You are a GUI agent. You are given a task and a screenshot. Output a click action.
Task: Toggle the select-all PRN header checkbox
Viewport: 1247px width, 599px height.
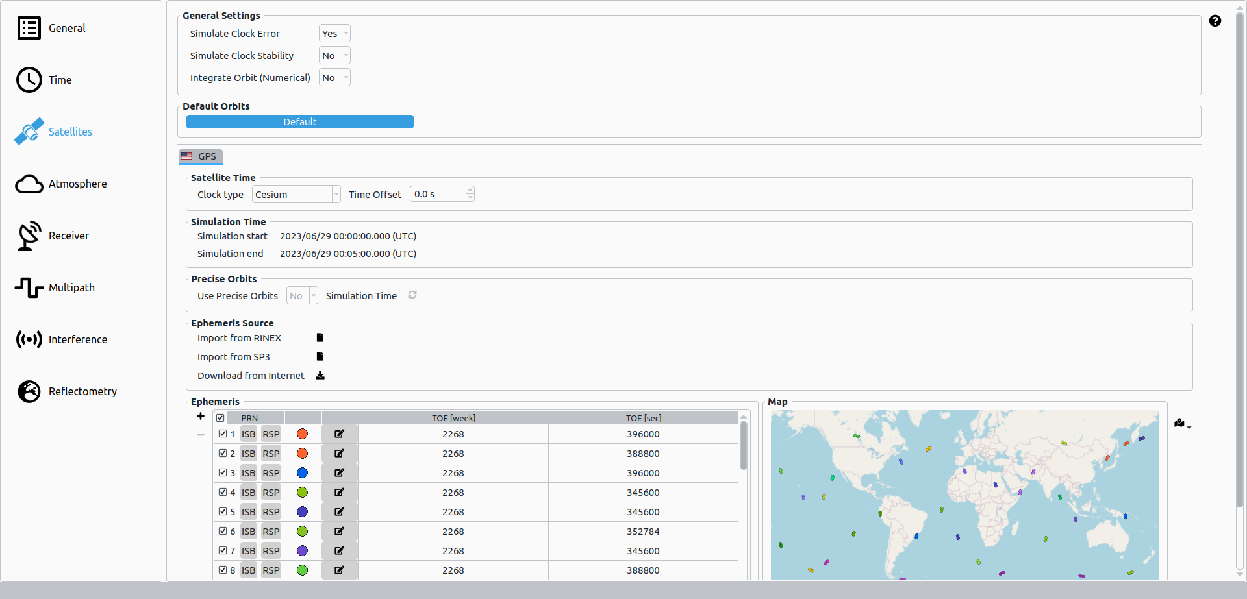[x=220, y=418]
